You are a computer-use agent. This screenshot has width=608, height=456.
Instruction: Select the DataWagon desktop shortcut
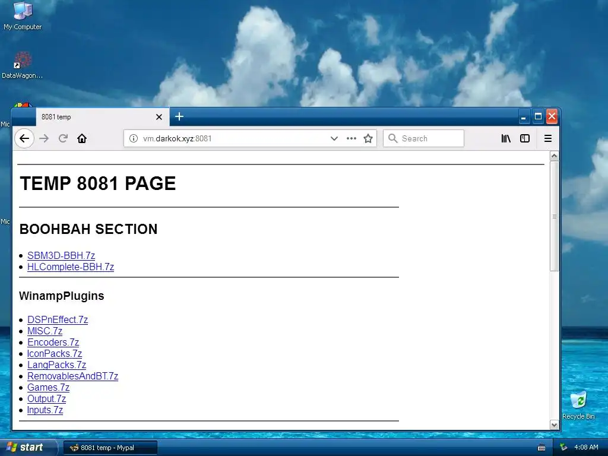pos(23,65)
